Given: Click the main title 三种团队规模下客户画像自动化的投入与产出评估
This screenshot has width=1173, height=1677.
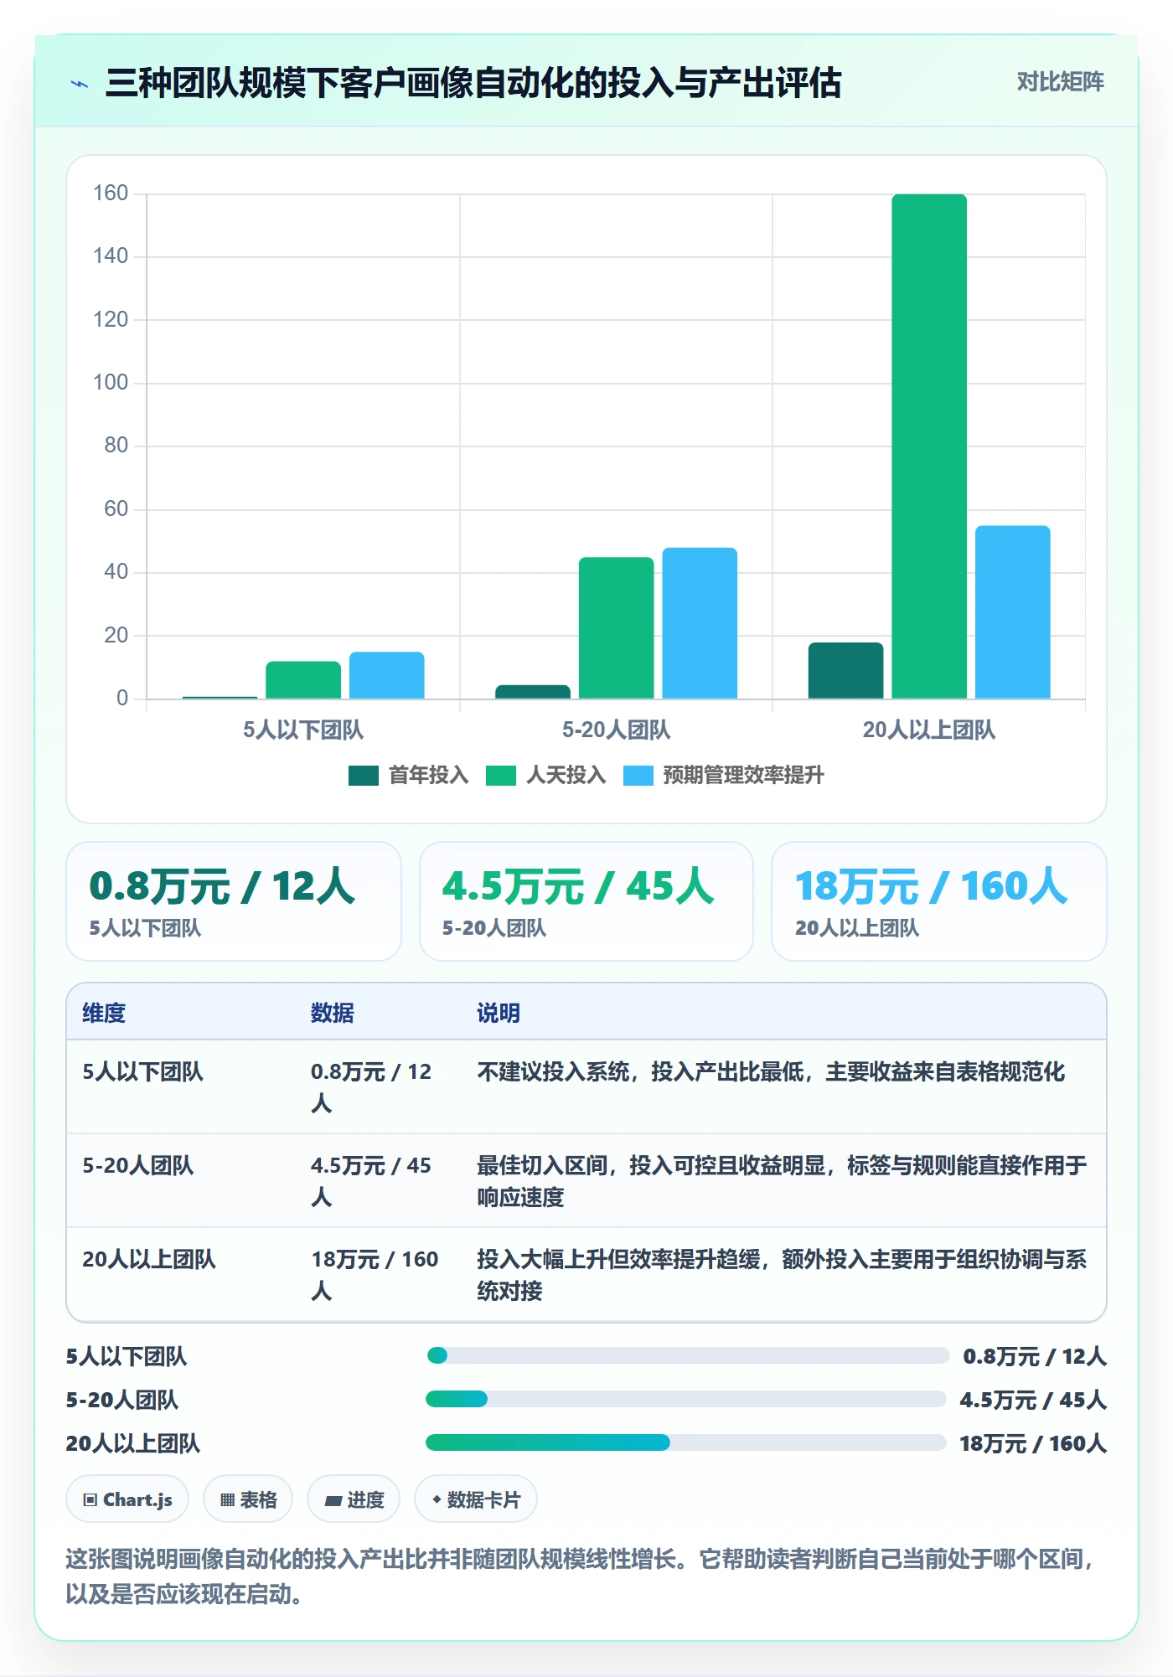Looking at the screenshot, I should tap(473, 83).
